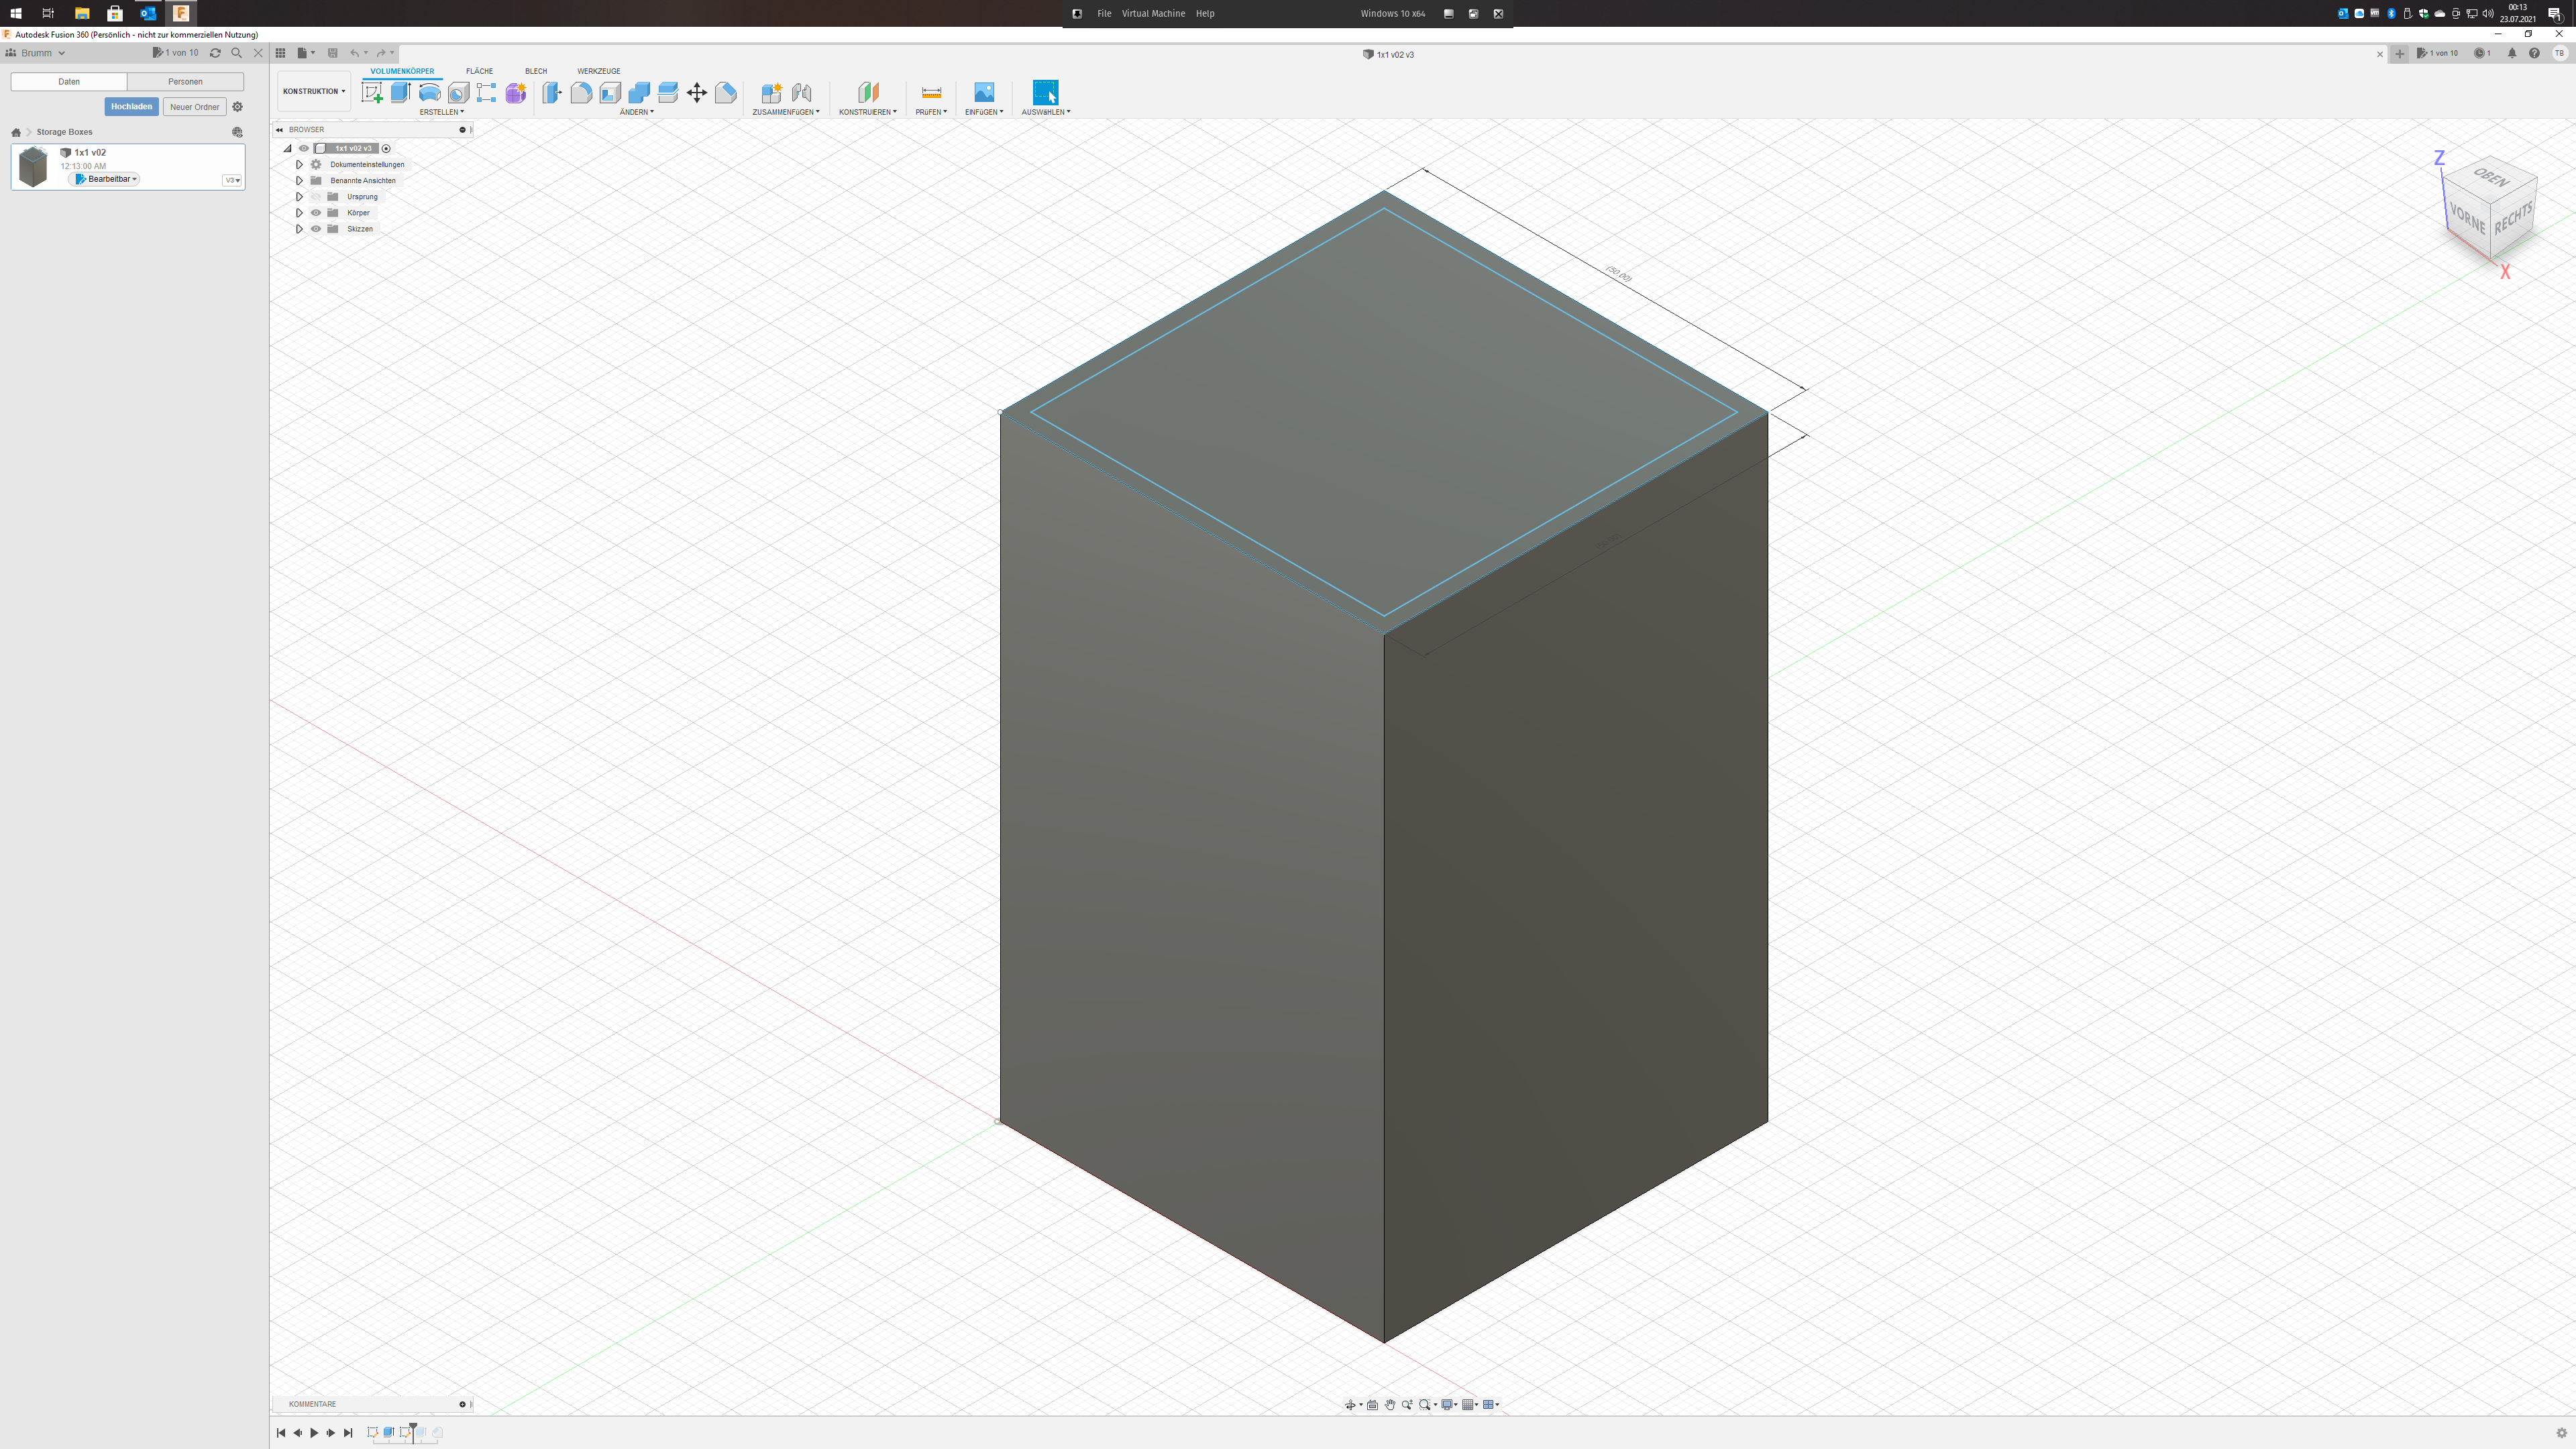Select the Extrude tool
Screen dimensions: 2576x1449
point(400,93)
